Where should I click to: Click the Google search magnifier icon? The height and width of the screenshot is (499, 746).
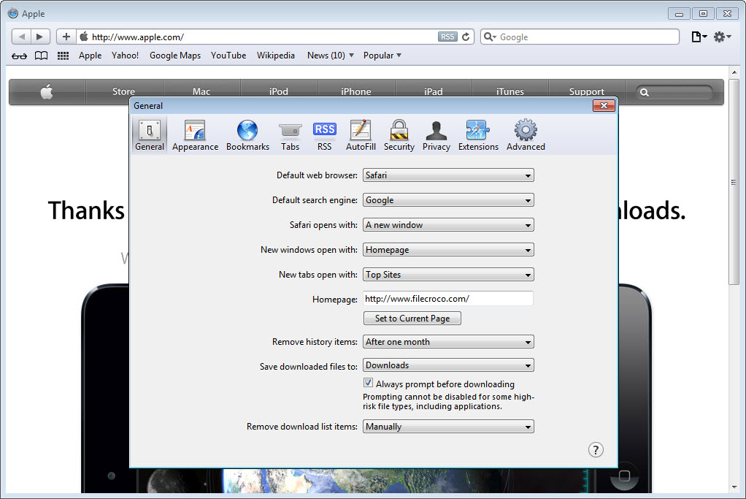490,37
